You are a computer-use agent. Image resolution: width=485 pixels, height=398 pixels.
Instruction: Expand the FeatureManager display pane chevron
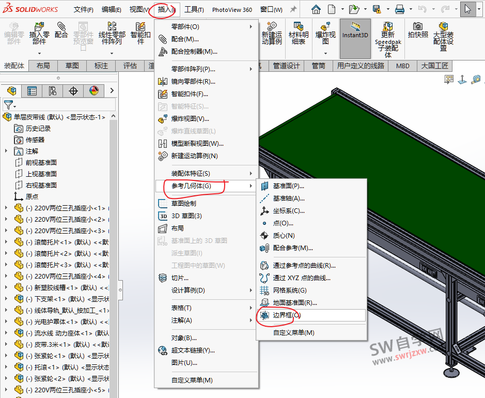point(113,90)
